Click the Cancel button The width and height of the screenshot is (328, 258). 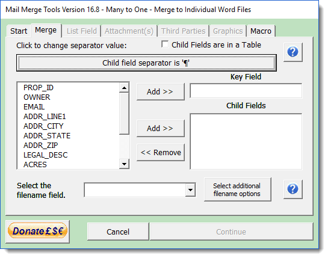point(118,232)
